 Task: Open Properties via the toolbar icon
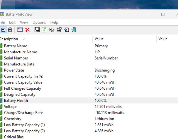tap(59, 30)
